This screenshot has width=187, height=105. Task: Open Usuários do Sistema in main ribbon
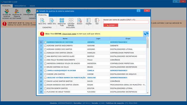click(x=17, y=12)
